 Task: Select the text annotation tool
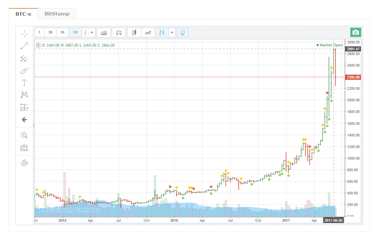click(x=24, y=83)
